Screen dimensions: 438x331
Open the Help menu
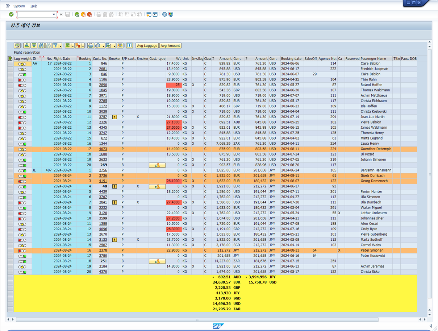(x=34, y=6)
